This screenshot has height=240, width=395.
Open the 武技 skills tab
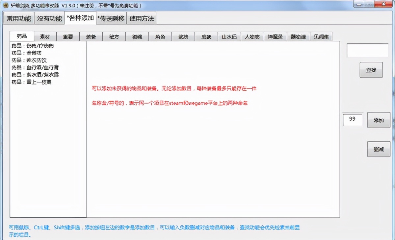183,36
